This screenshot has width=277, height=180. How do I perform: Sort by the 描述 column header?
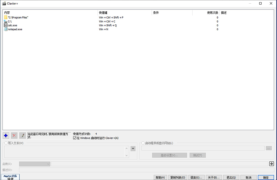coord(247,12)
